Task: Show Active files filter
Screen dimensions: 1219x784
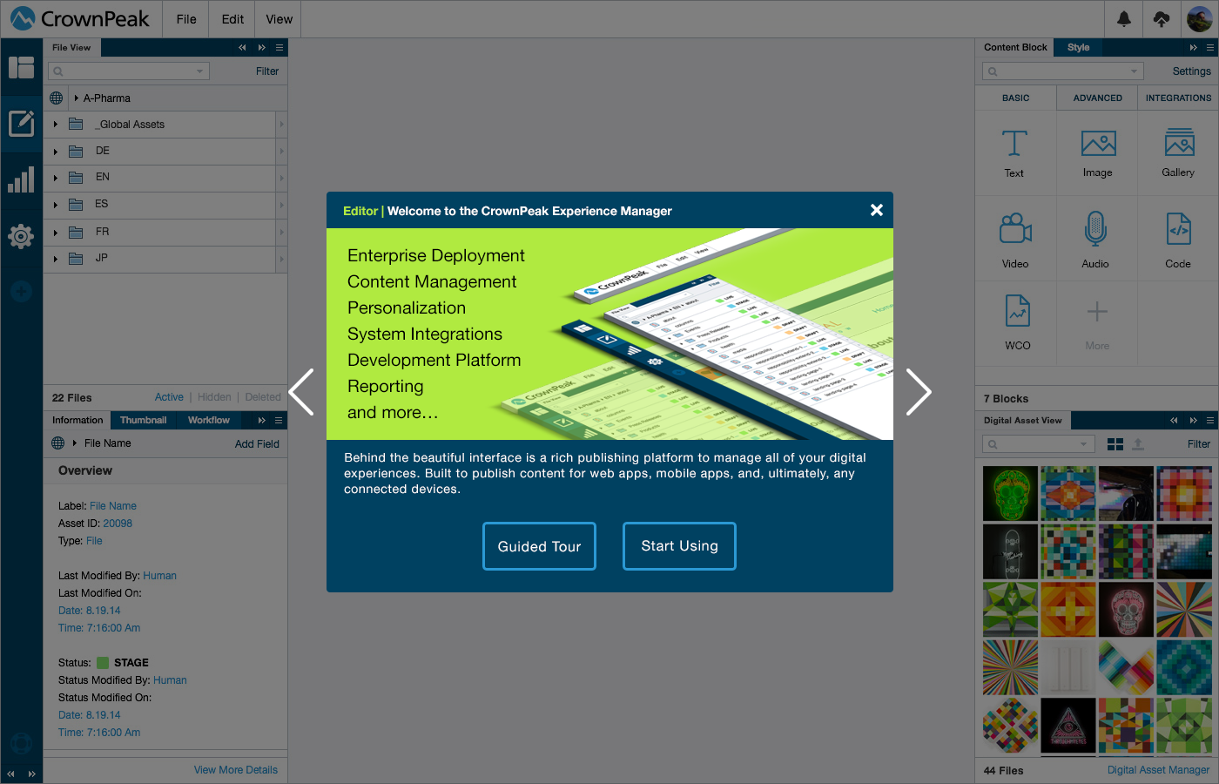Action: point(169,397)
